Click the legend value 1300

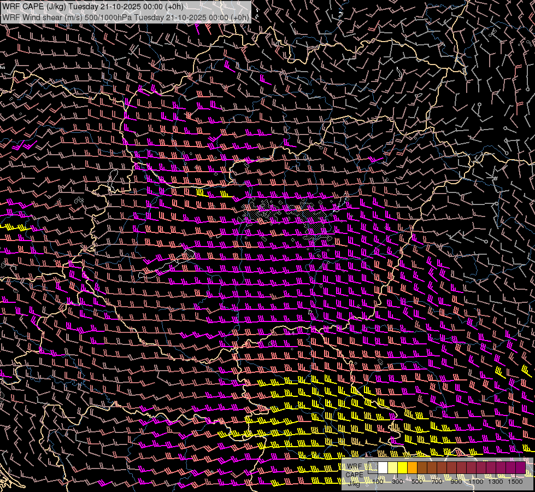coord(496,482)
